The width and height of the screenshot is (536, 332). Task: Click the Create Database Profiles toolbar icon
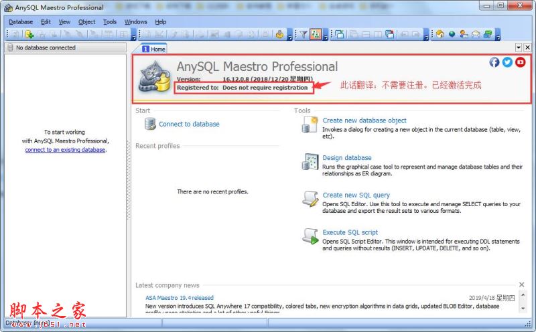[x=29, y=34]
